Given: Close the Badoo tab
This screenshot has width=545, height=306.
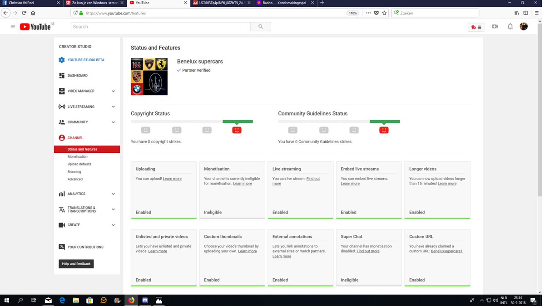Looking at the screenshot, I should point(312,3).
